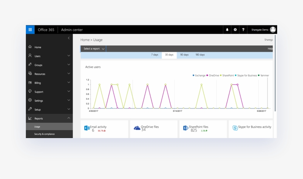Click the Support headset icon
The height and width of the screenshot is (179, 303).
point(30,91)
